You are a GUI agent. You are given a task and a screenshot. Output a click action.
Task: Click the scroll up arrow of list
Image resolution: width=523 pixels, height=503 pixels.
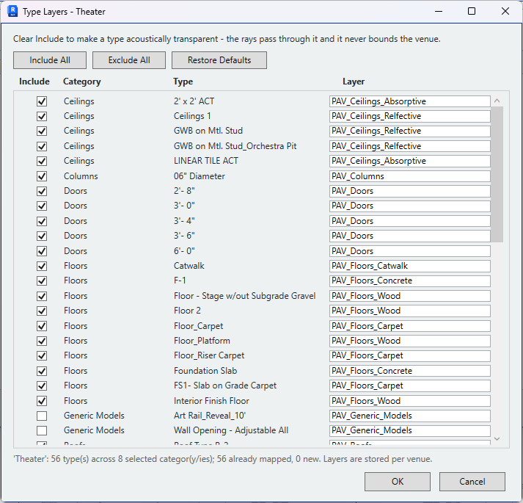pos(497,101)
